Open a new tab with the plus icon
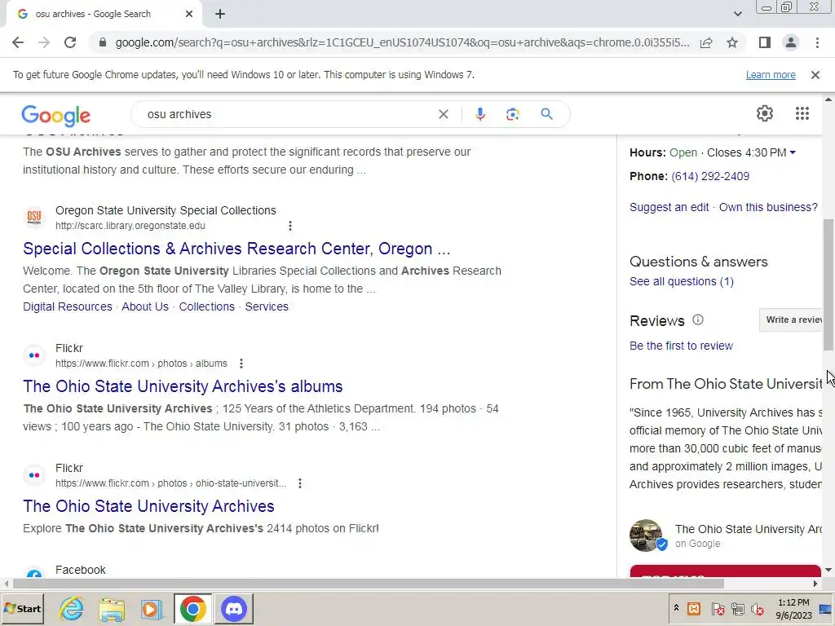 220,15
